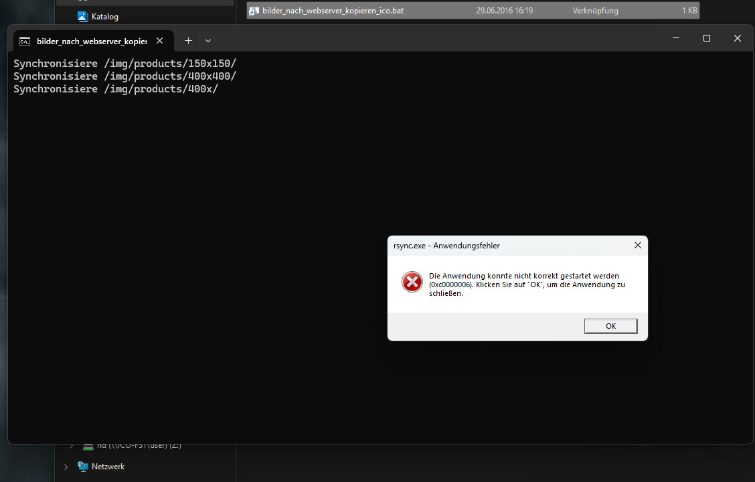The width and height of the screenshot is (755, 482).
Task: Maximize the terminal window
Action: [x=706, y=38]
